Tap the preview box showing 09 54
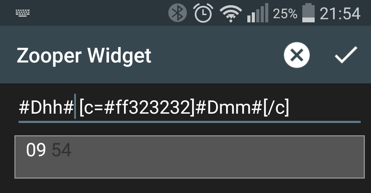 coord(190,157)
